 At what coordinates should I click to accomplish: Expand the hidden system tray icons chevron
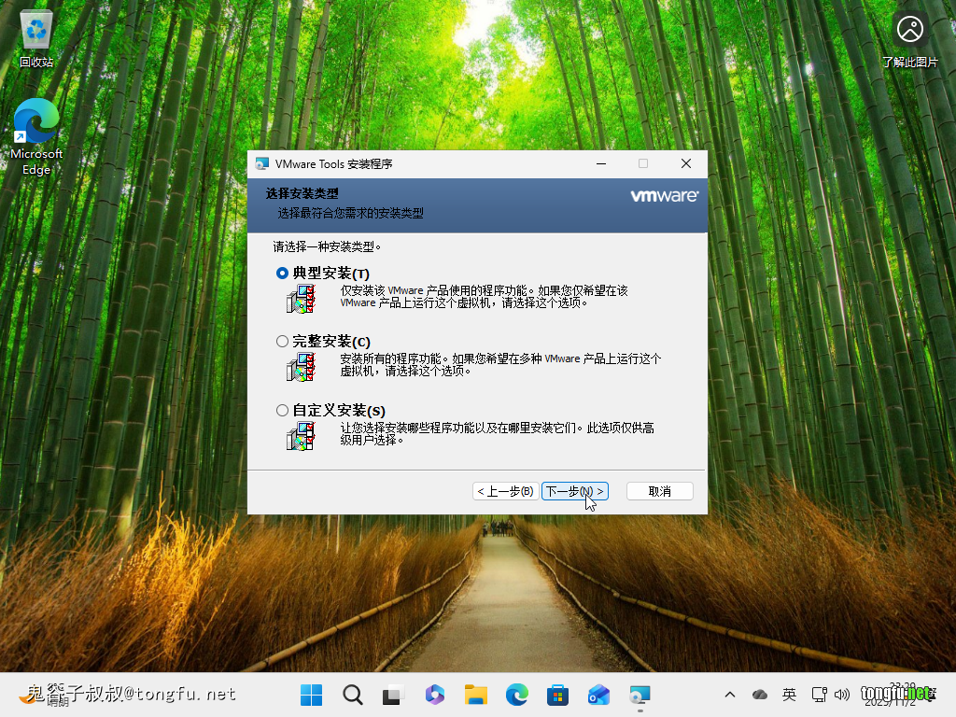coord(730,695)
